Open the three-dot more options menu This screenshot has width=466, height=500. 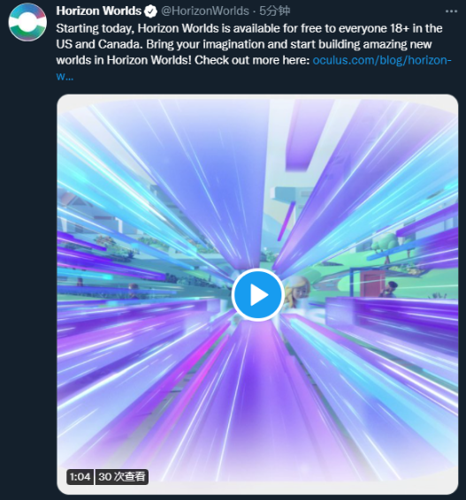[x=451, y=11]
